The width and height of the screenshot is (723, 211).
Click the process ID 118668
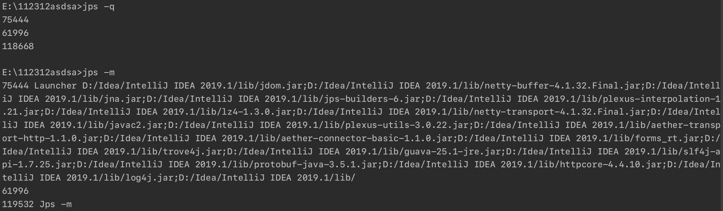point(18,46)
